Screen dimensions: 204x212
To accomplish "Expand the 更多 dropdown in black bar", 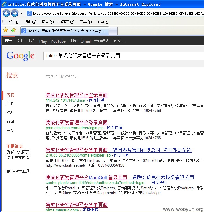I will coord(119,41).
